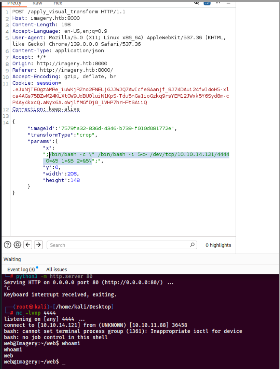Click the nc -lvnp 4444 command
280x369 pixels.
click(x=36, y=313)
